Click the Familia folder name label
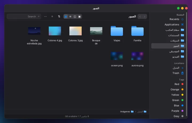This screenshot has height=123, width=192. (x=137, y=40)
